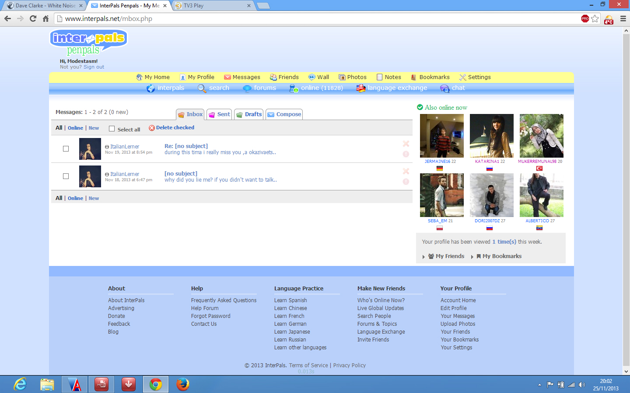Click the forums speech bubble icon
Screen dimensions: 630x393
(x=247, y=88)
